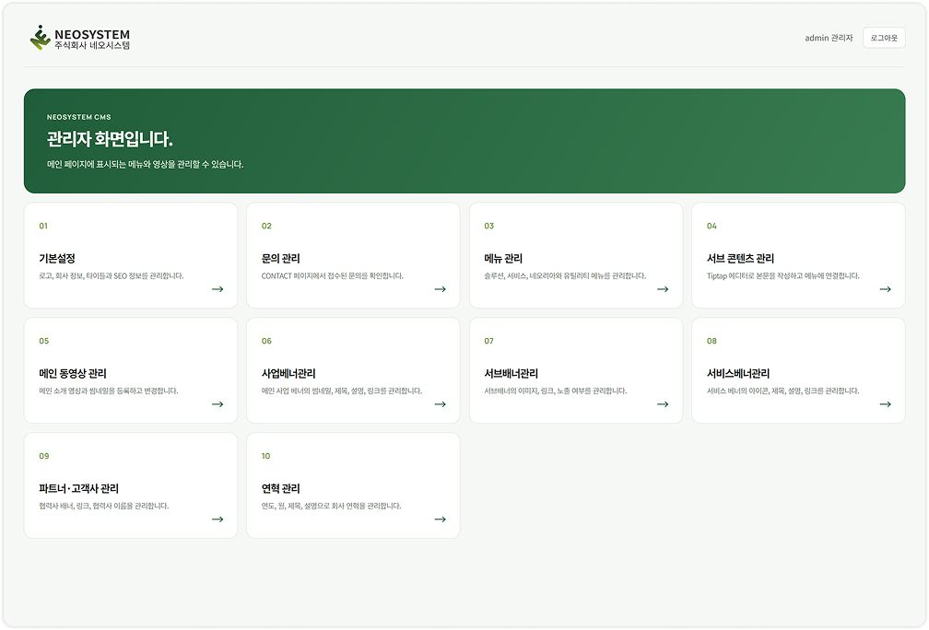Click the description starting with CONTACT 페이지에서

pyautogui.click(x=333, y=275)
